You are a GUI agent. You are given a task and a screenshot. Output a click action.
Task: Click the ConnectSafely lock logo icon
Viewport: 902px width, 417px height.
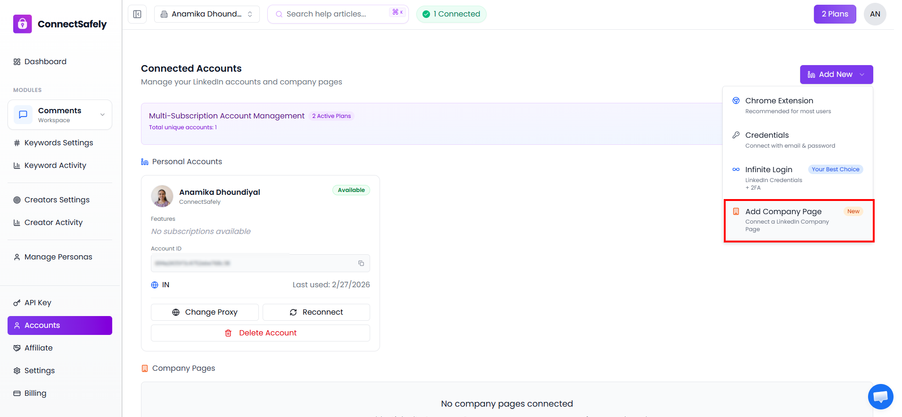[23, 24]
